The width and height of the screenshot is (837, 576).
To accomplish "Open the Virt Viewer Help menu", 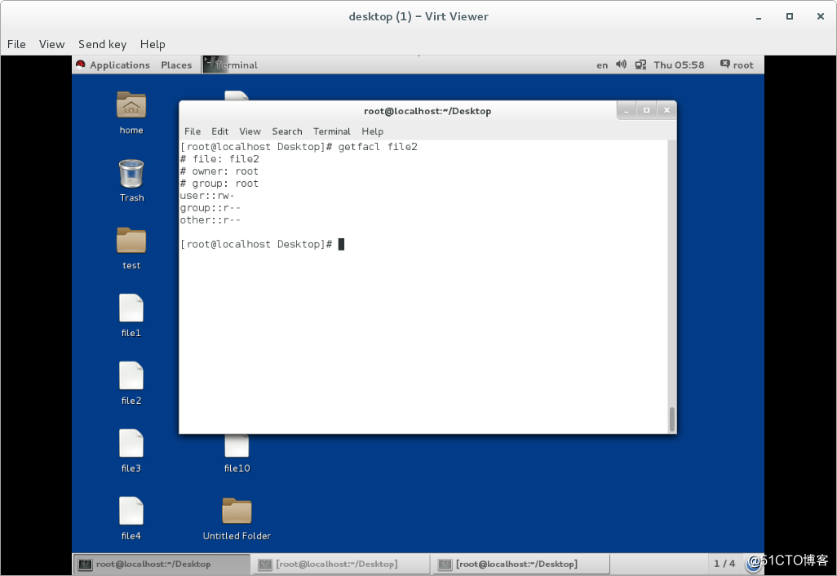I will pyautogui.click(x=153, y=44).
